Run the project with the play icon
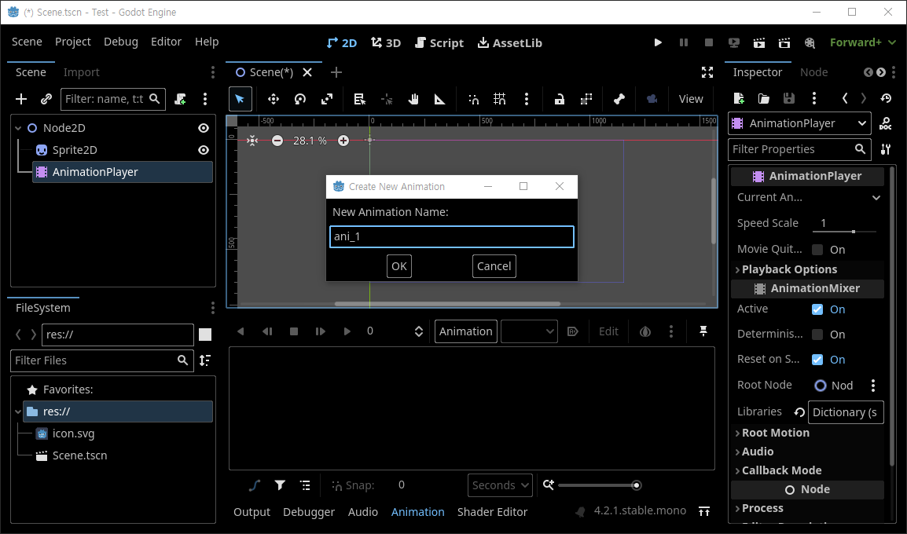 [658, 42]
